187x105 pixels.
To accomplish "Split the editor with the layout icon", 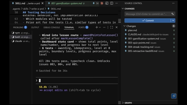I will [112, 3].
